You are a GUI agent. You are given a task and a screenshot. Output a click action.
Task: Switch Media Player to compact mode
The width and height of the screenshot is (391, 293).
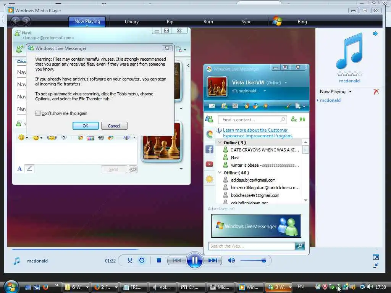point(376,266)
